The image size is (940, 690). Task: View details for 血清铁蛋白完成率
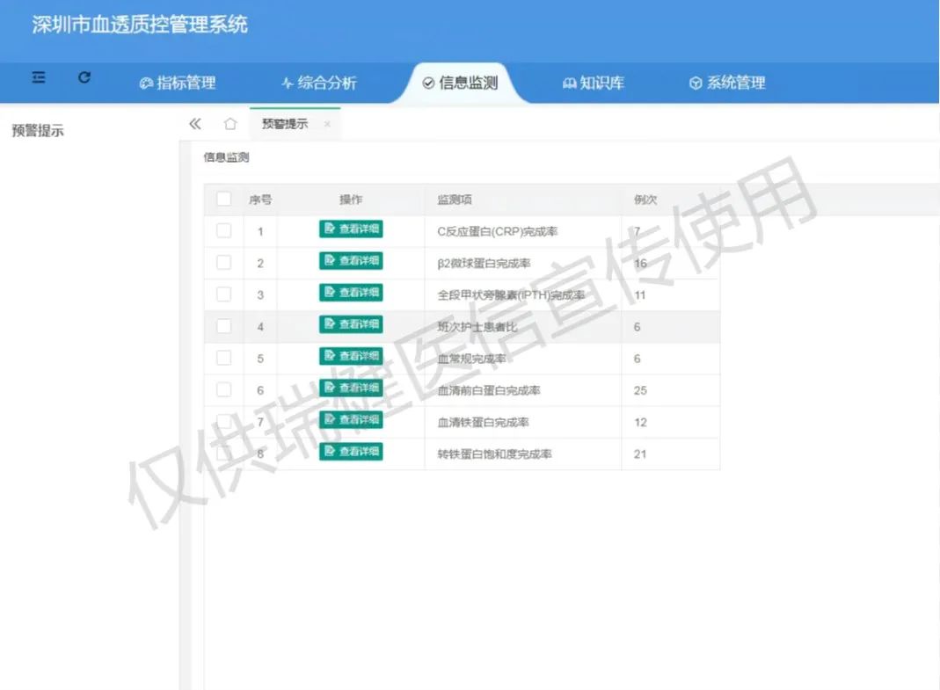(x=351, y=419)
